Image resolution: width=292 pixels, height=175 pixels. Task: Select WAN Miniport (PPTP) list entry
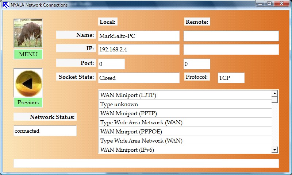point(185,113)
